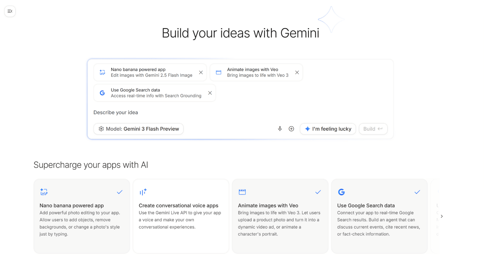Click the Veo film strip icon
Image resolution: width=484 pixels, height=272 pixels.
218,72
